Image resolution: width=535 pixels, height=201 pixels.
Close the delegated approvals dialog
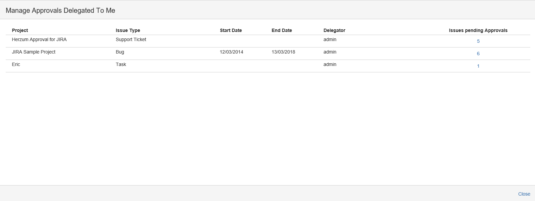point(524,194)
